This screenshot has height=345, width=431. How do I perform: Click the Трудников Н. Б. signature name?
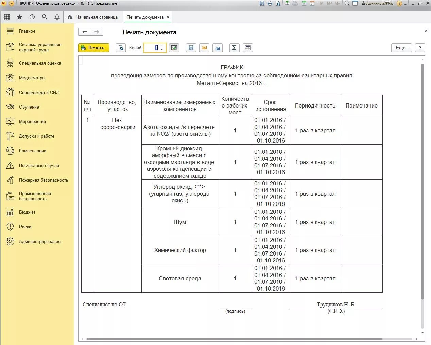[336, 305]
